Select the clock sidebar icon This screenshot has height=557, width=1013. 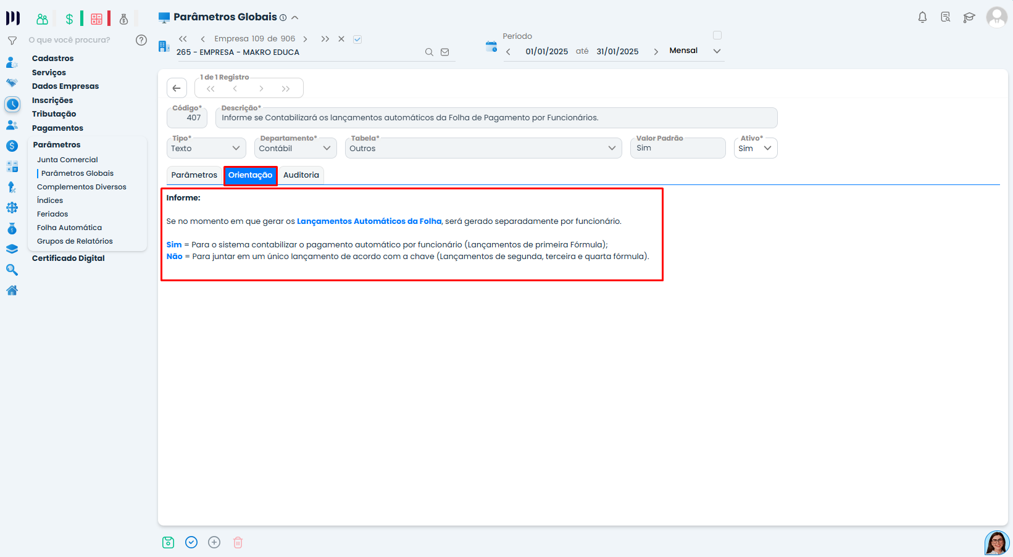click(12, 104)
